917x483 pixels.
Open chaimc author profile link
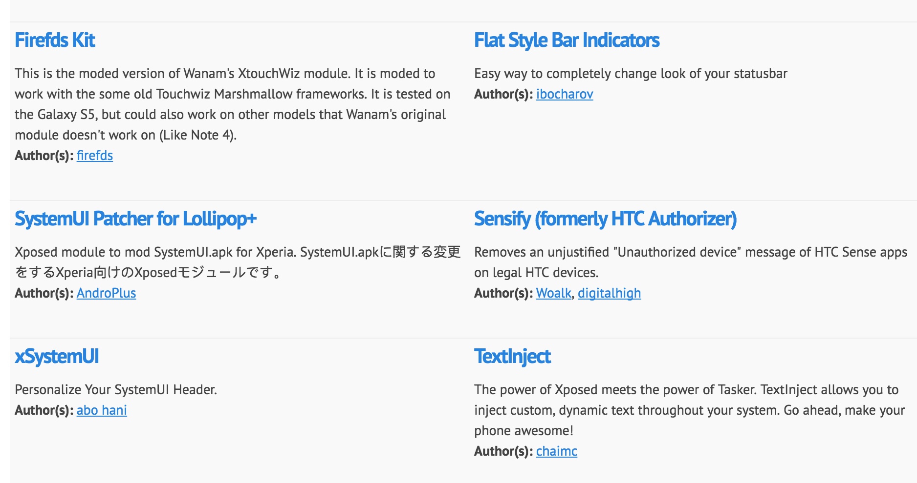pyautogui.click(x=556, y=451)
